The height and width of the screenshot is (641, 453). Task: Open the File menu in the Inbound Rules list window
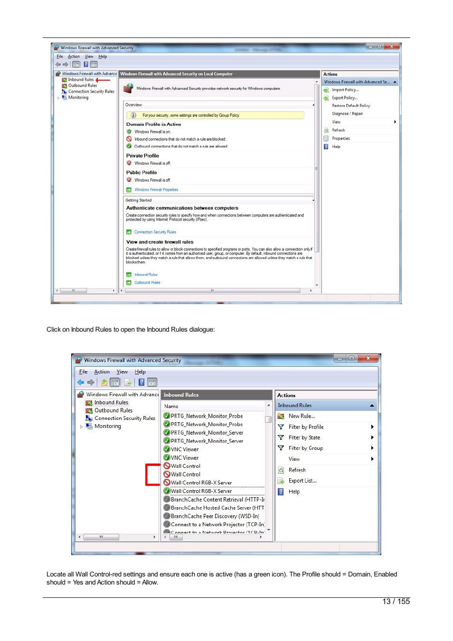point(83,372)
